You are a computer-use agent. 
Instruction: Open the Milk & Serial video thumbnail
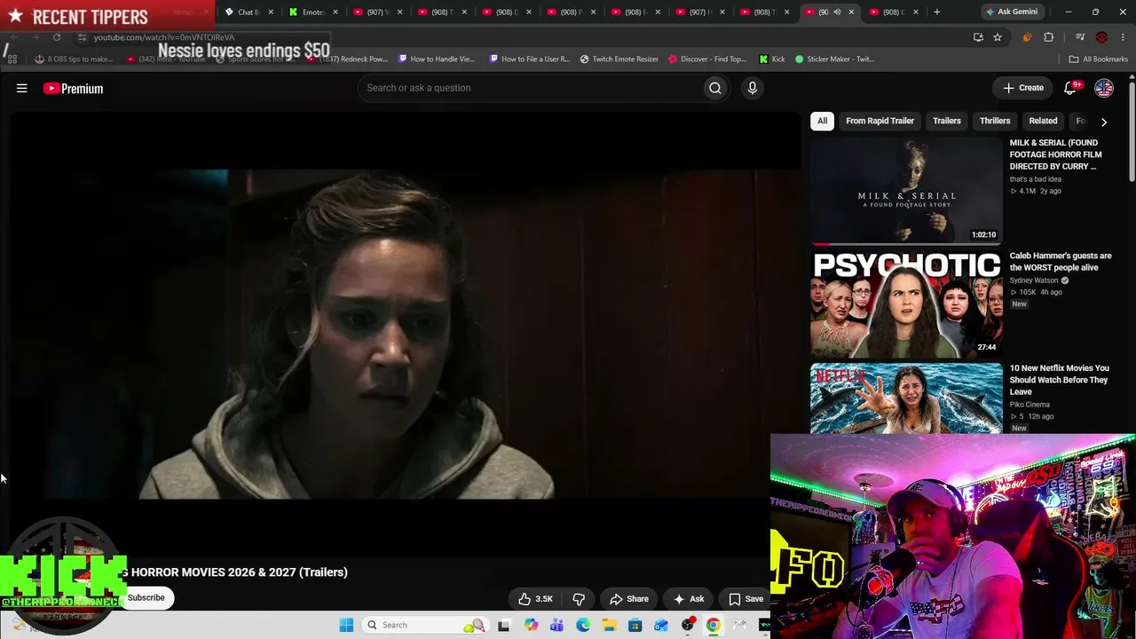pos(906,190)
